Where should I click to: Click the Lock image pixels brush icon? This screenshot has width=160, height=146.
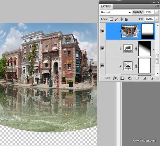116,19
